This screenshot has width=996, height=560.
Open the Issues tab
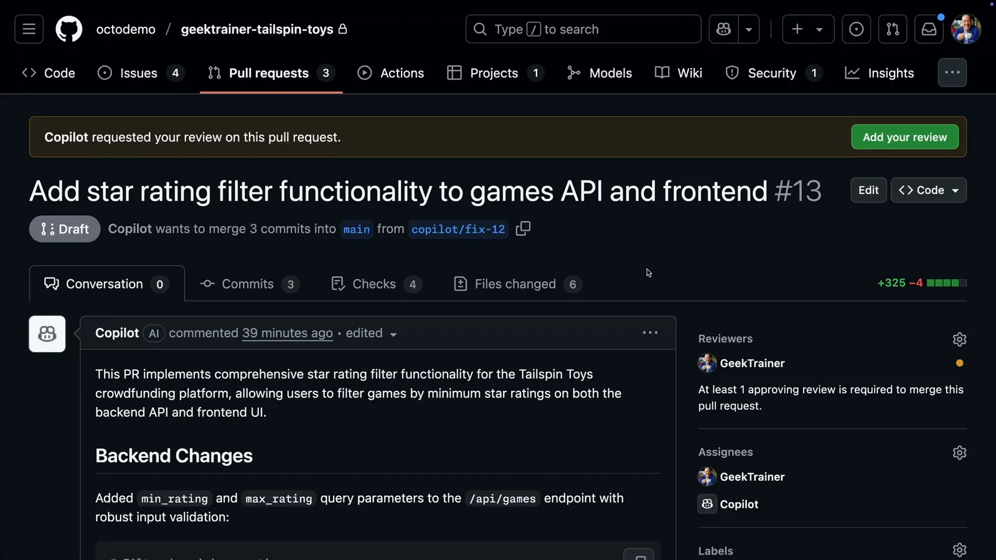point(140,73)
